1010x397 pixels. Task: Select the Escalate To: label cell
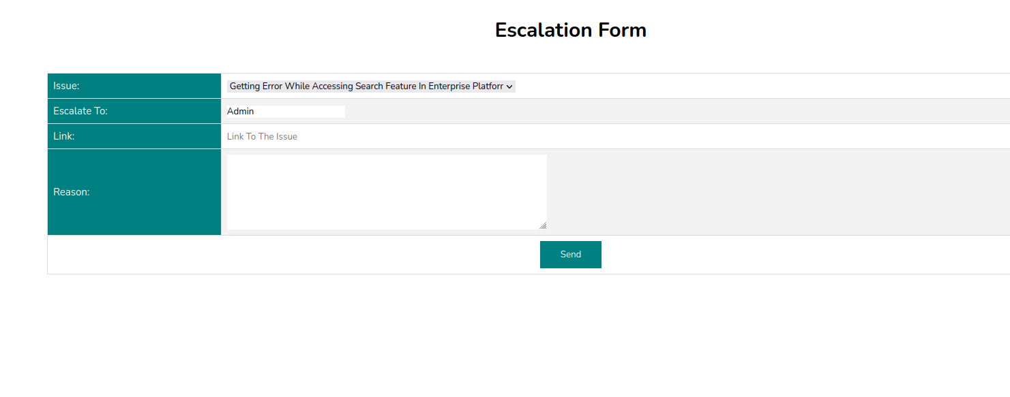(x=134, y=111)
